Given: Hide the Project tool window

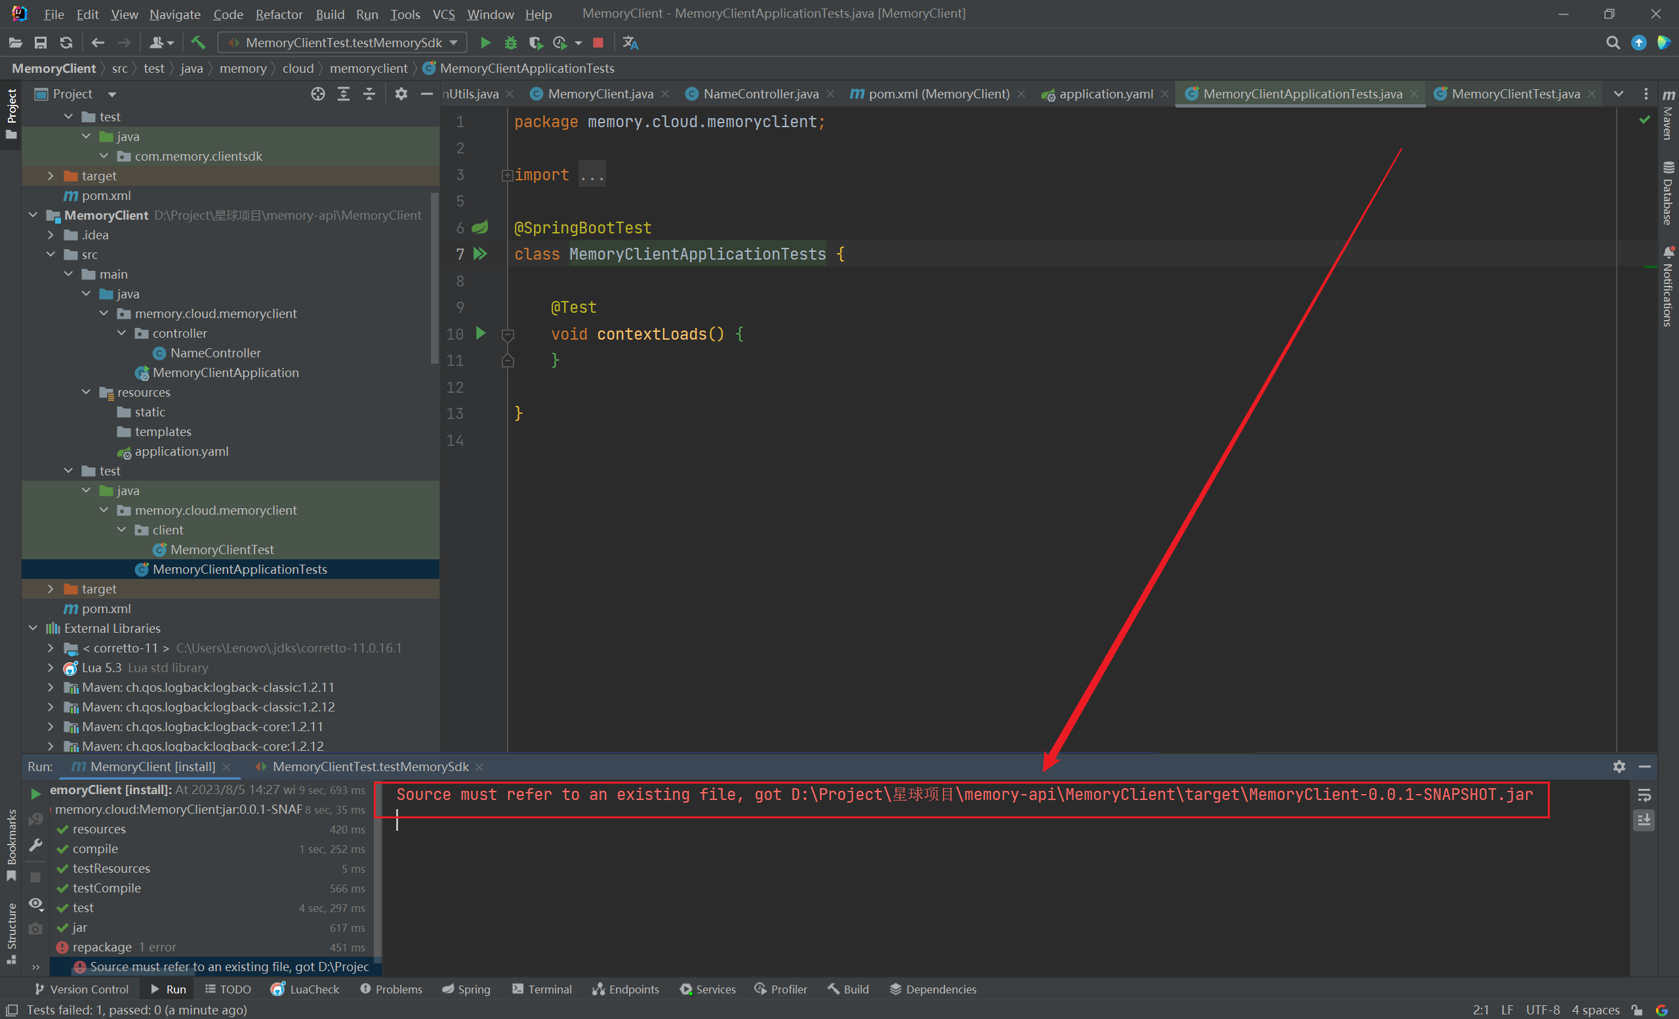Looking at the screenshot, I should pos(426,94).
